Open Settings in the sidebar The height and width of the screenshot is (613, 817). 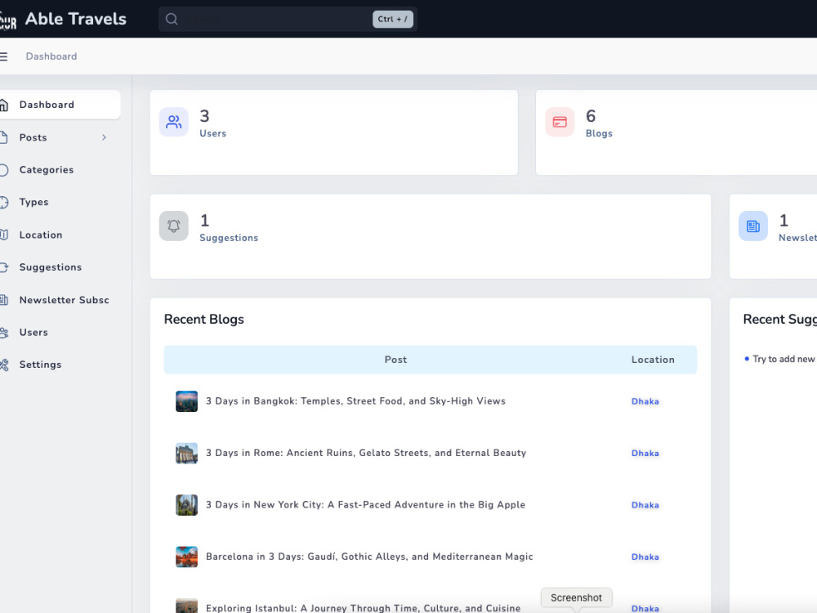[60, 365]
